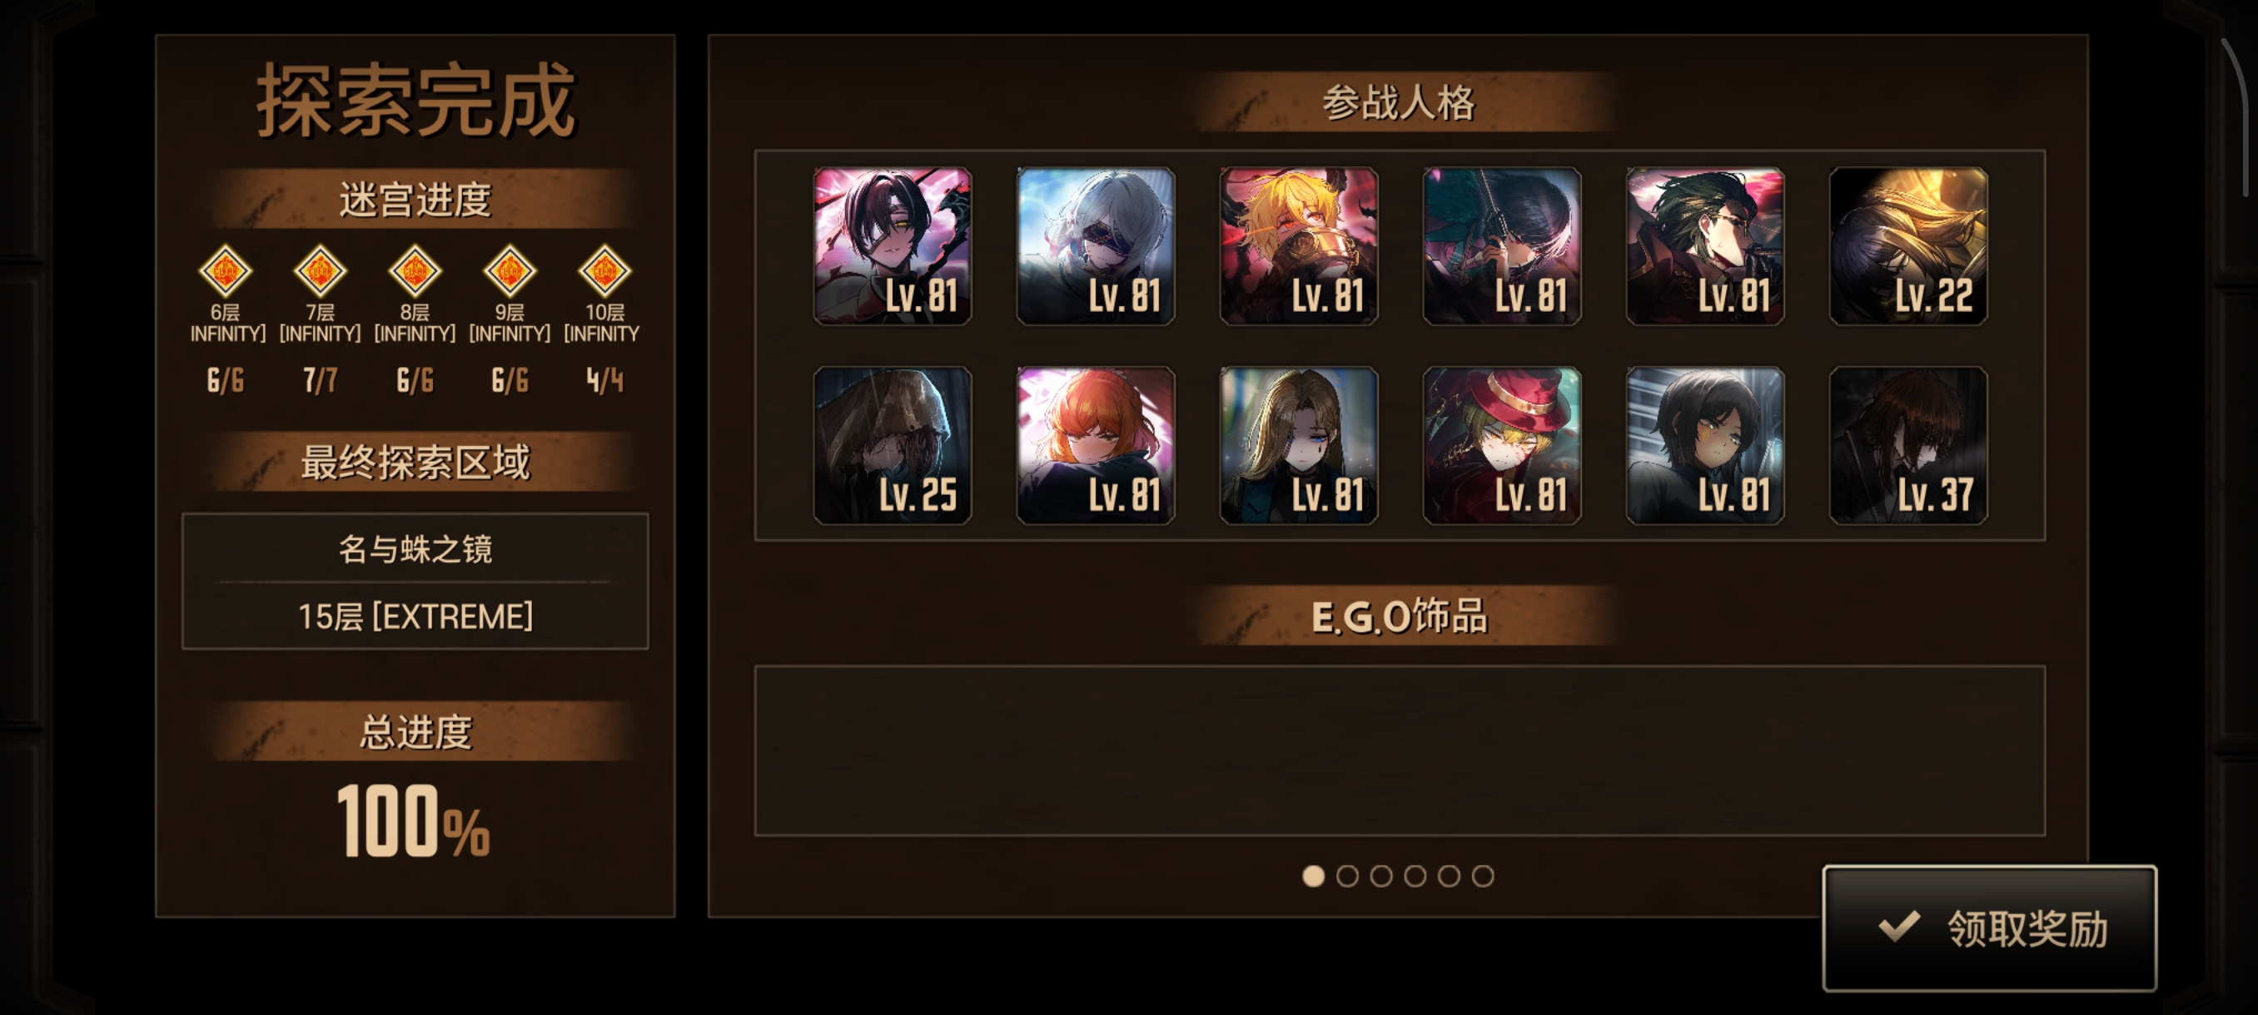
Task: Click the 10层 INFINITY clear badge icon
Action: 604,270
